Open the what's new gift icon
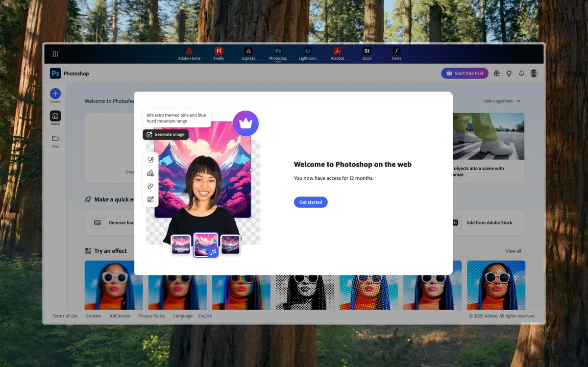Viewport: 588px width, 367px height. click(496, 73)
